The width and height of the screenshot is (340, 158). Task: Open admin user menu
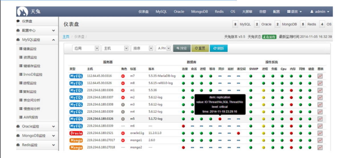[x=320, y=12]
